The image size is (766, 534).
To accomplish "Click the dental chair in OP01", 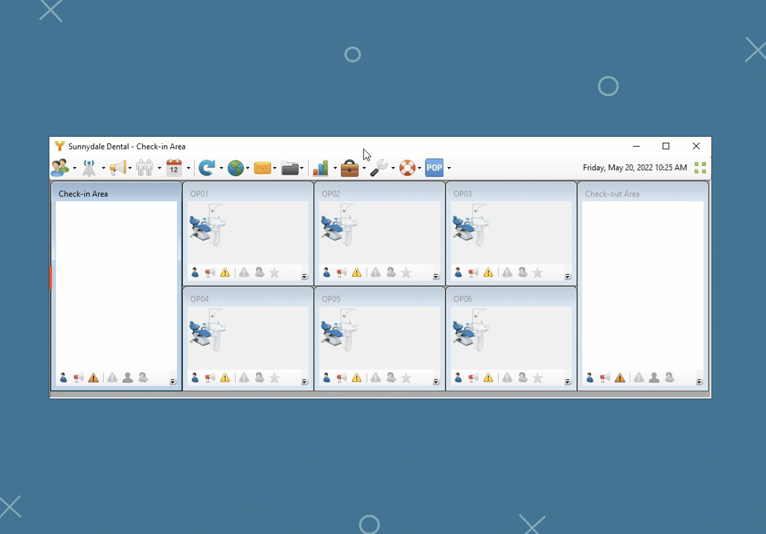I will [208, 226].
